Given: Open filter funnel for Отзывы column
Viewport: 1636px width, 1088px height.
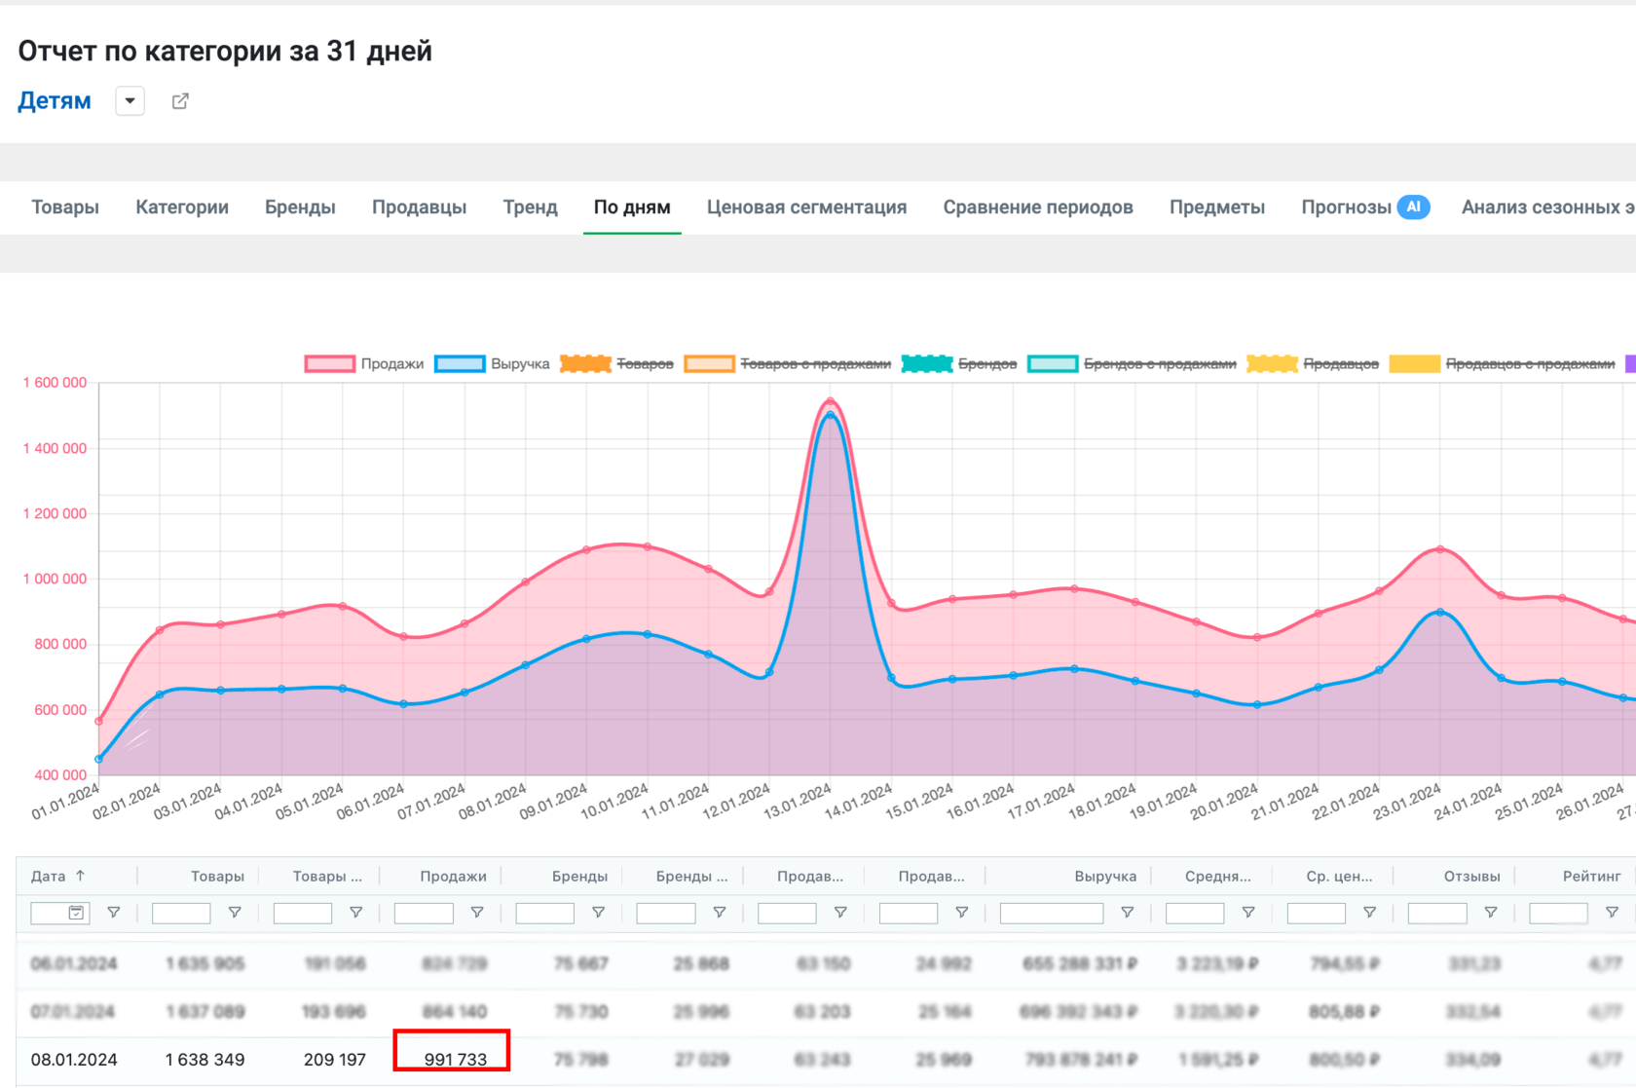Looking at the screenshot, I should coord(1491,913).
